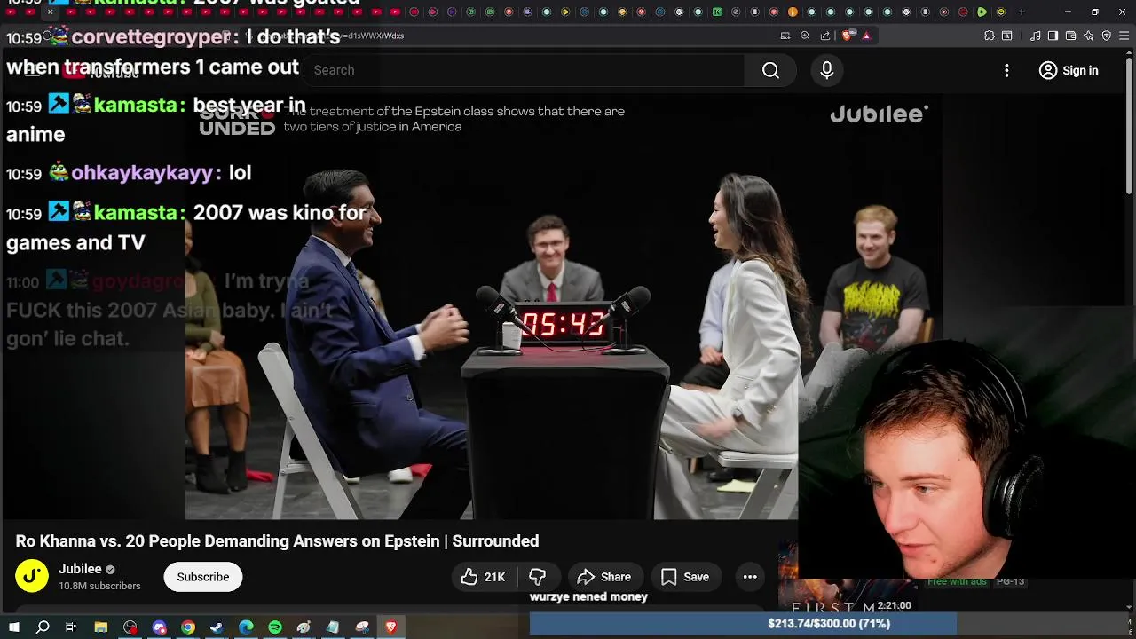Screen dimensions: 1136x639
Task: Like the video with 21K likes
Action: click(x=483, y=577)
